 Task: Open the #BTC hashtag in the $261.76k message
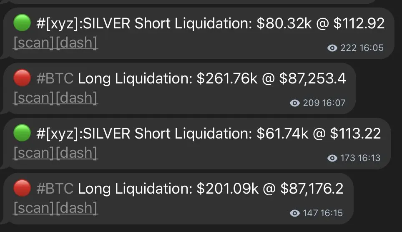pos(55,78)
